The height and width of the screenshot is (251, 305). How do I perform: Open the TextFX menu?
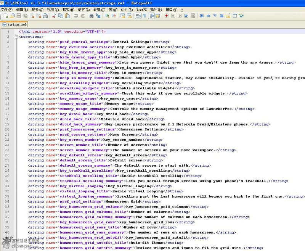[141, 10]
